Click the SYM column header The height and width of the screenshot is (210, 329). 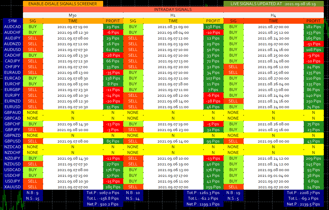tap(12, 21)
